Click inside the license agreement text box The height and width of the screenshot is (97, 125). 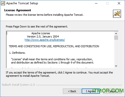tap(60, 50)
